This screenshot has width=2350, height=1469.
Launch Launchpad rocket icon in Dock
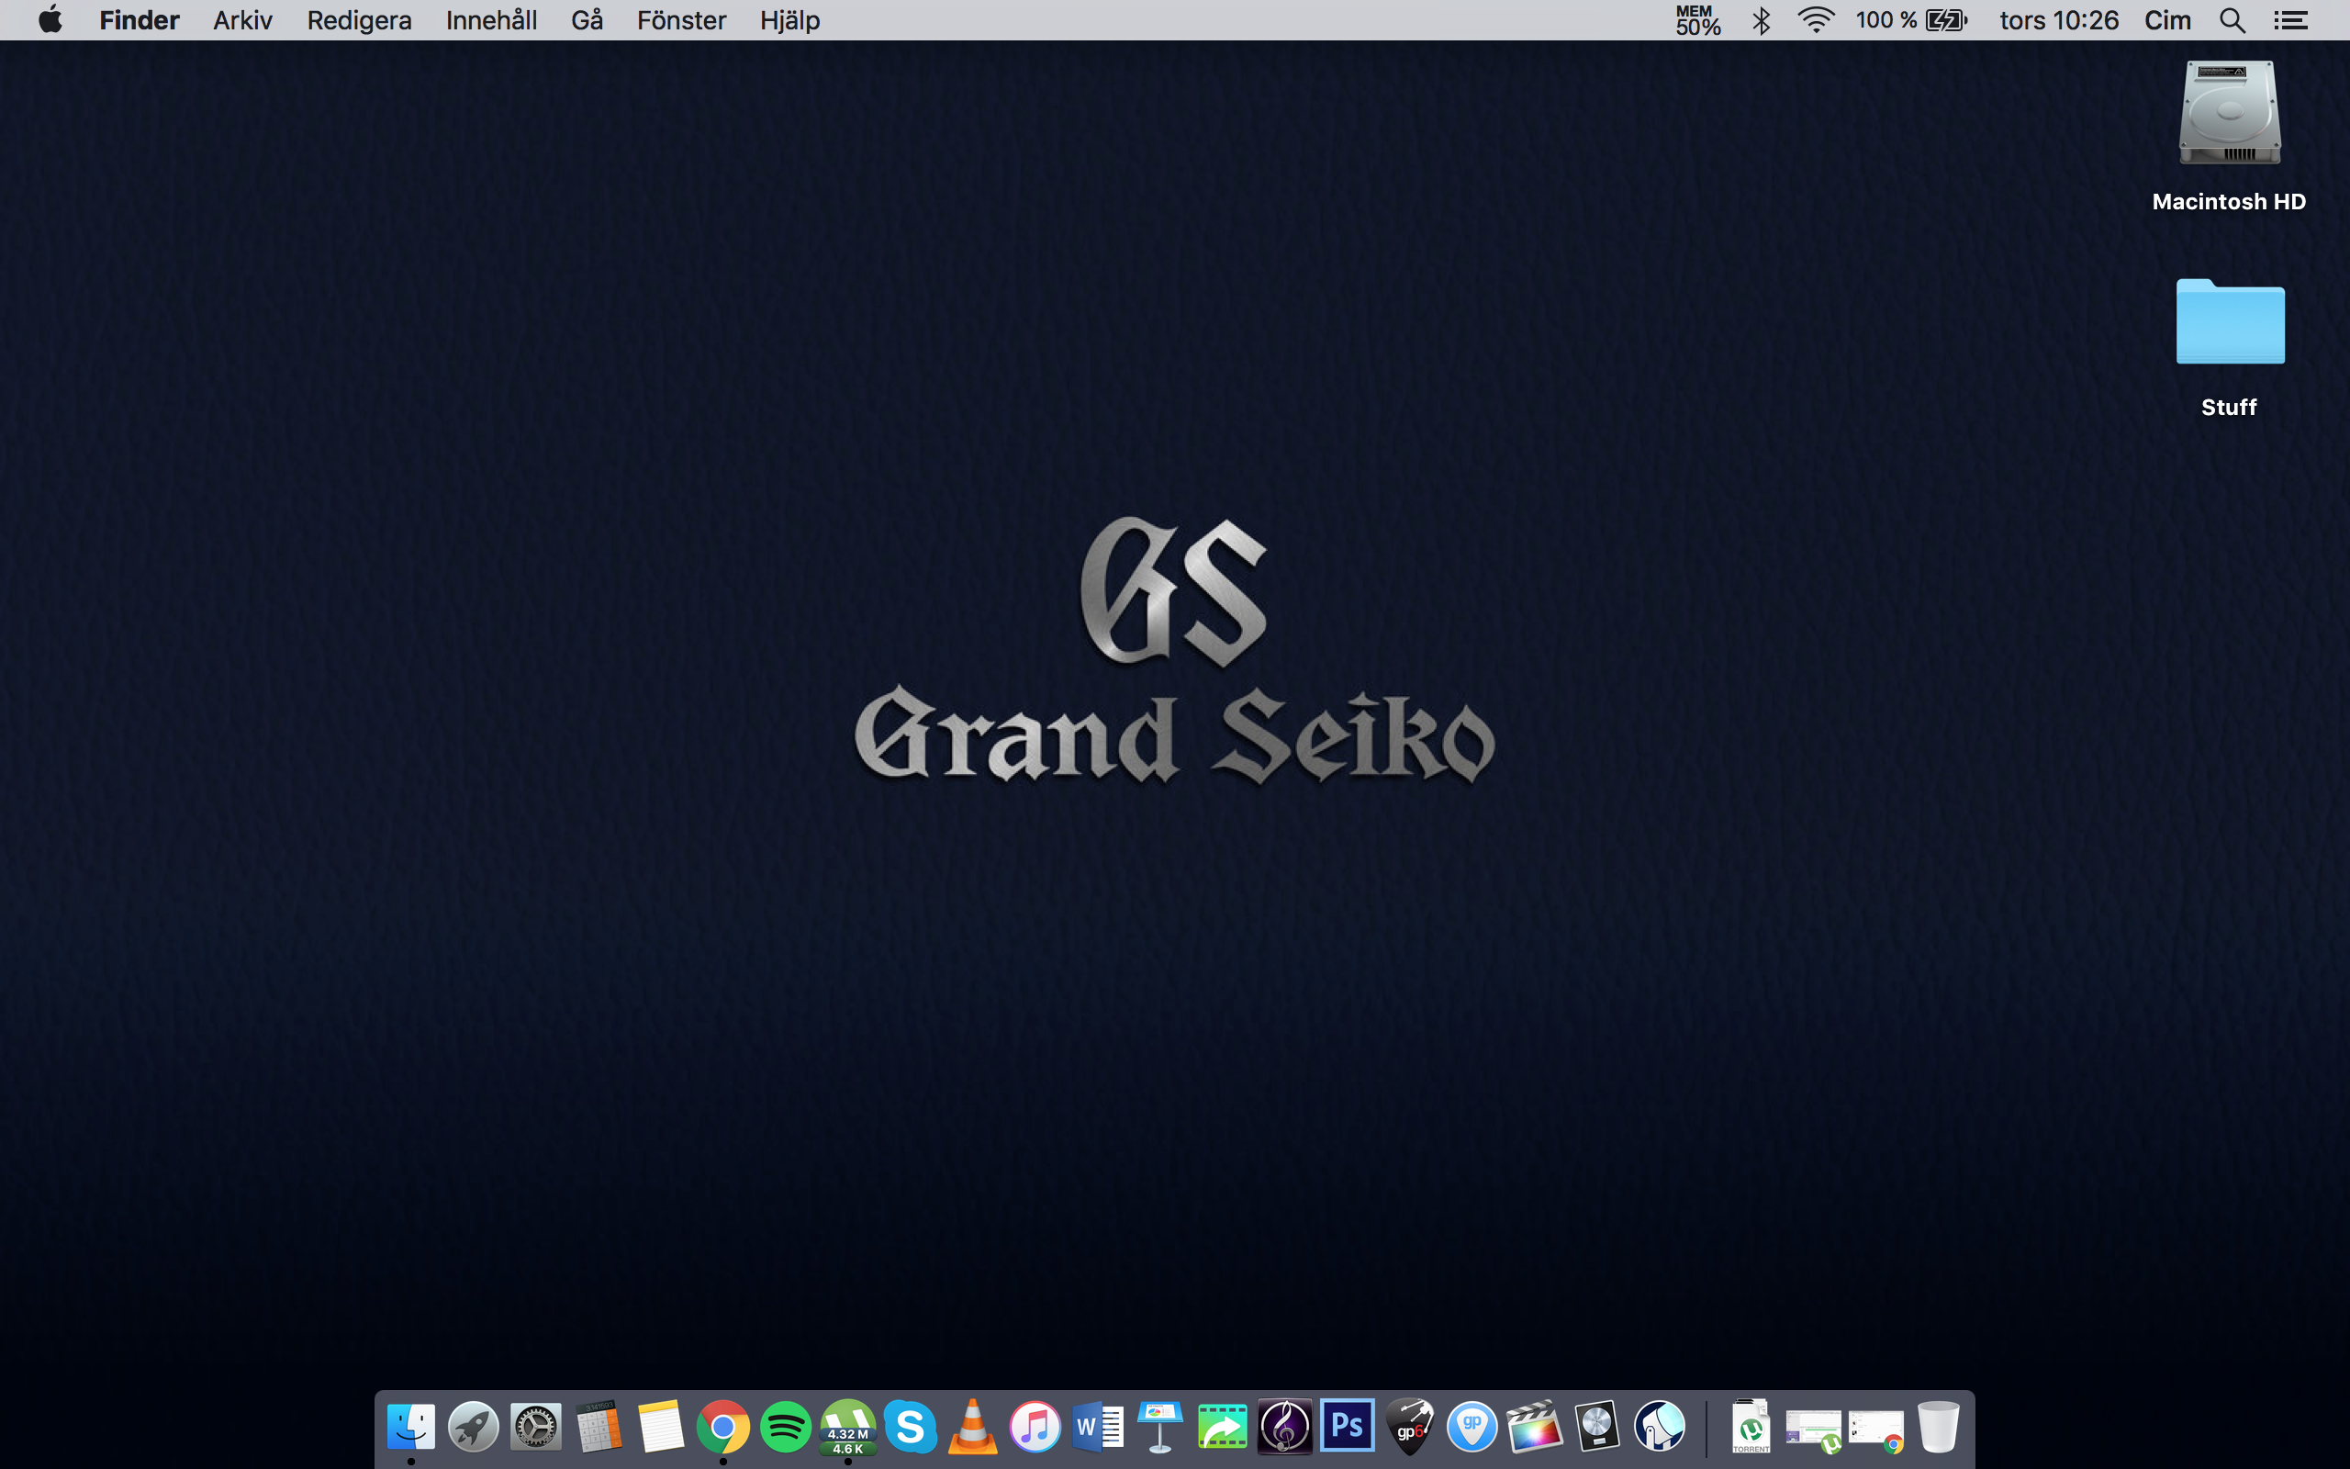coord(473,1426)
